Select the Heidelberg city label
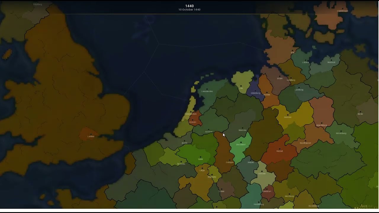The width and height of the screenshot is (379, 213). (258, 204)
